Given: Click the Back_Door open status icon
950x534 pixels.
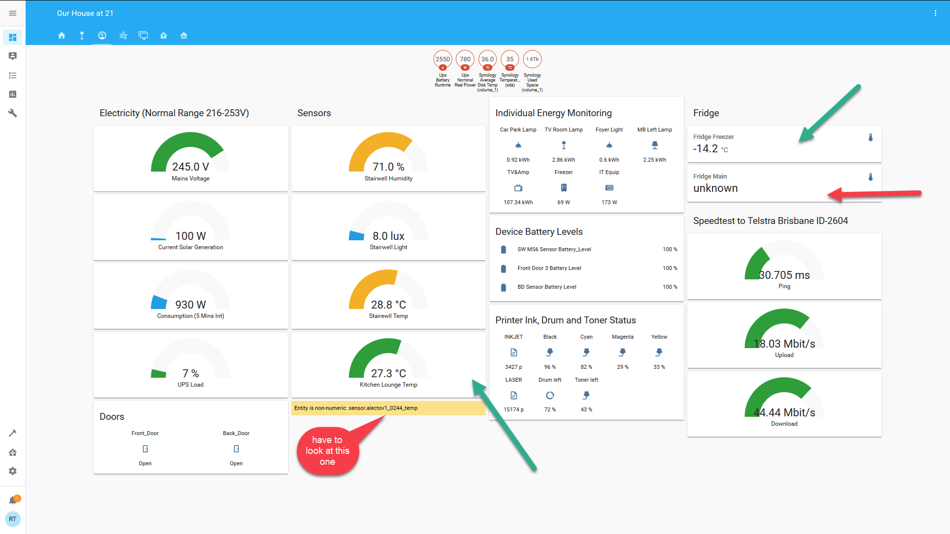Looking at the screenshot, I should [x=236, y=449].
